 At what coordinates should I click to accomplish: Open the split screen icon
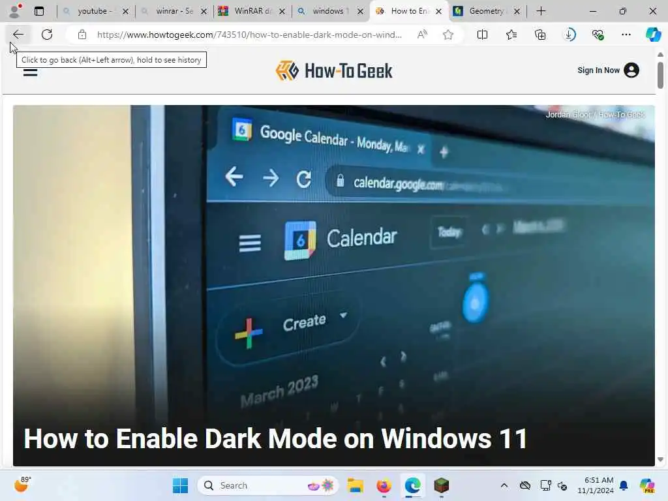click(x=482, y=35)
